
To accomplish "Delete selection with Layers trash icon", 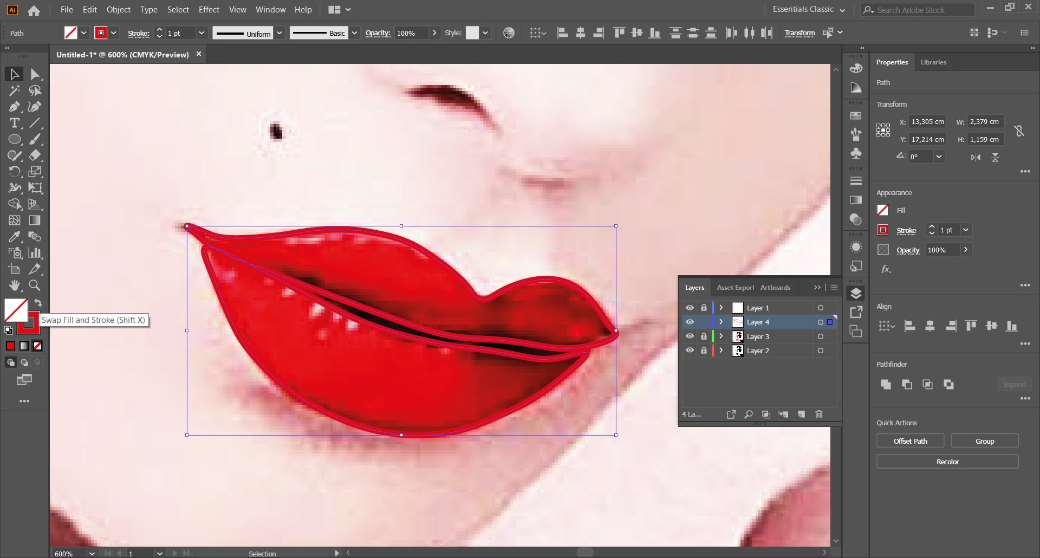I will pos(819,414).
